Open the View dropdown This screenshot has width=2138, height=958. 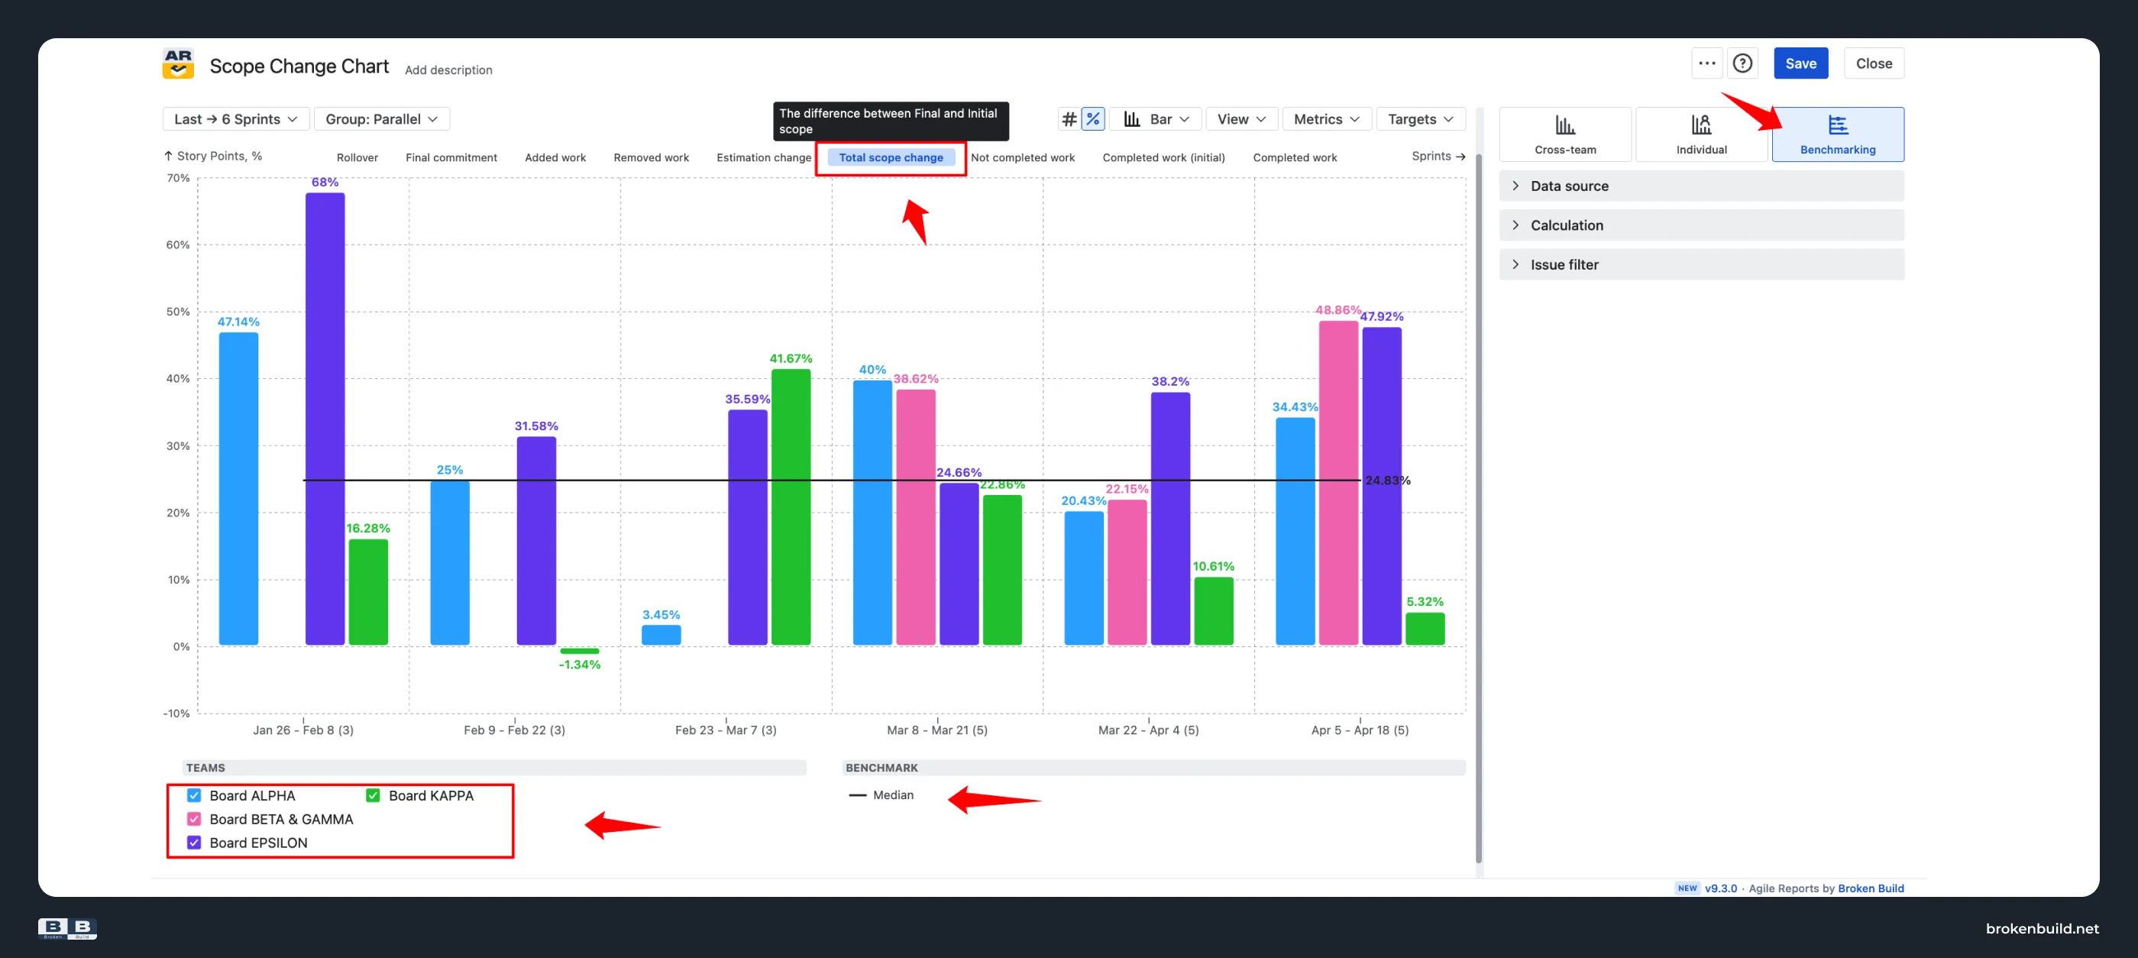point(1240,118)
